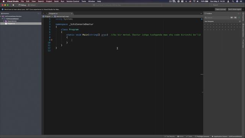Screen dimensions: 245x138
Task: Click the Run (play) button in toolbar
Action: tap(13, 5)
